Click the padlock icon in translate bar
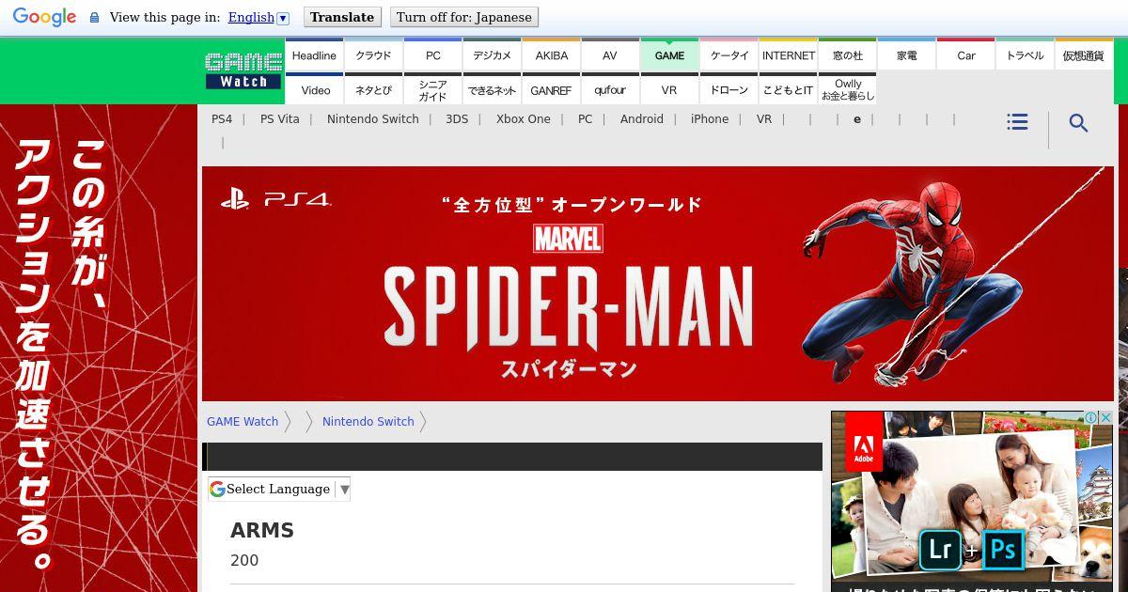The width and height of the screenshot is (1128, 592). coord(94,18)
